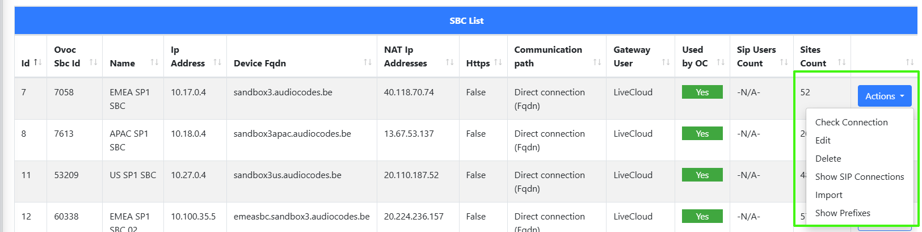Click the green Yes badge for APAC SP1 SBC
The height and width of the screenshot is (232, 922).
point(702,134)
